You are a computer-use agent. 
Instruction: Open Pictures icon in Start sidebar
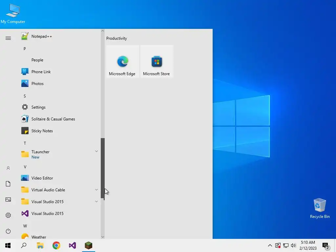[x=8, y=199]
